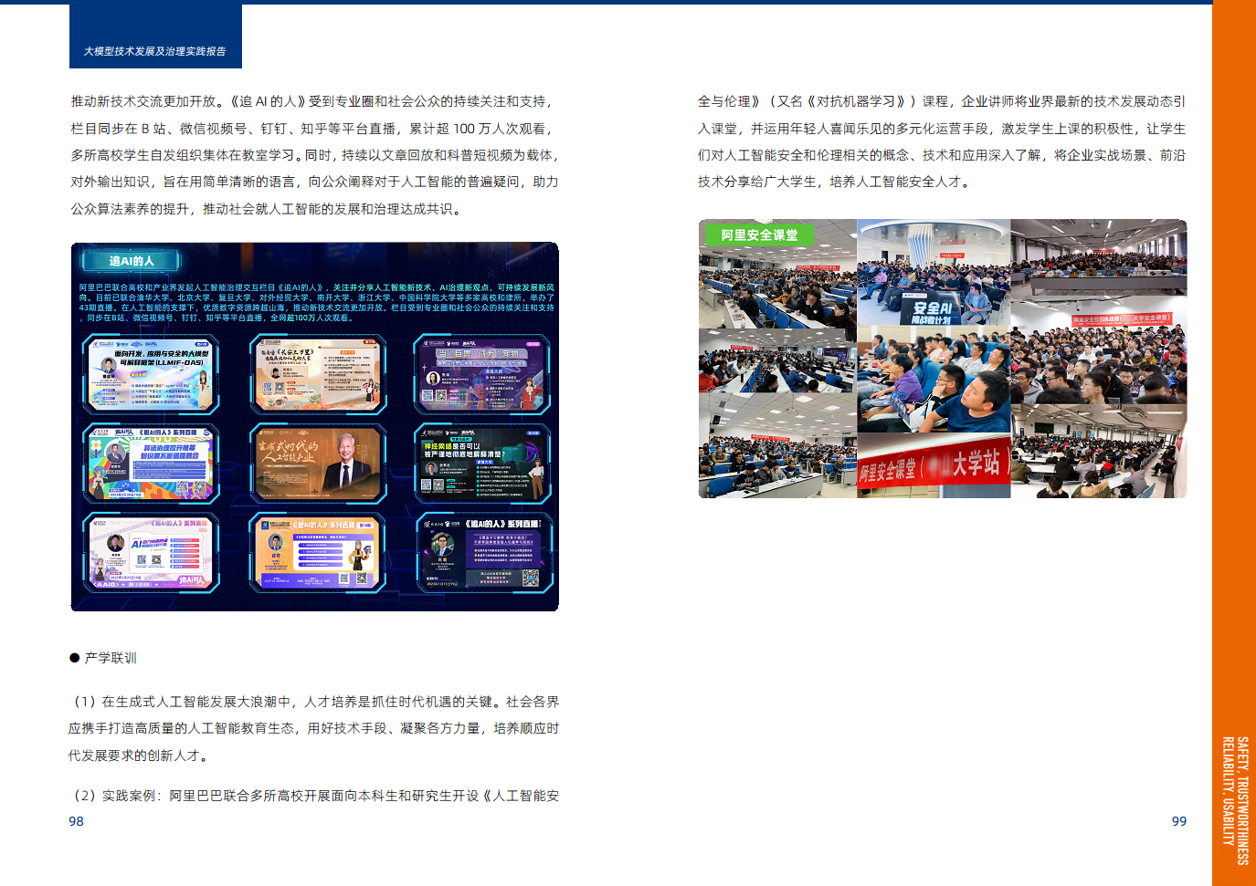The image size is (1256, 886).
Task: Click the text "技术分享给广大学生，培养人工智能安全人才。"
Action: (x=836, y=182)
